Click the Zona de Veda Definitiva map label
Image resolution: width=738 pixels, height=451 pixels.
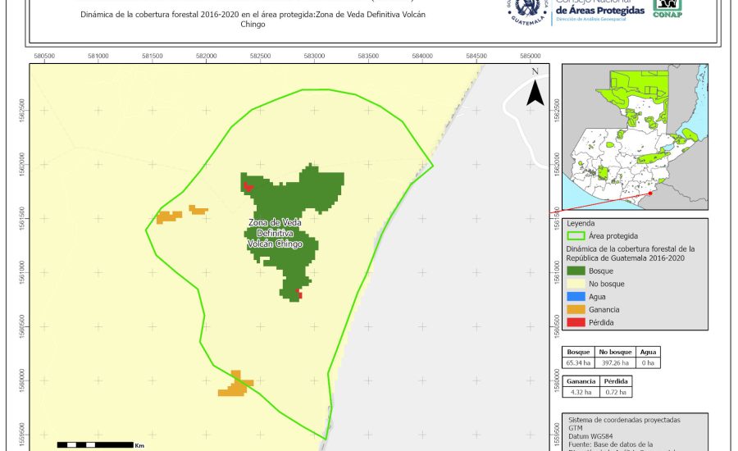275,234
